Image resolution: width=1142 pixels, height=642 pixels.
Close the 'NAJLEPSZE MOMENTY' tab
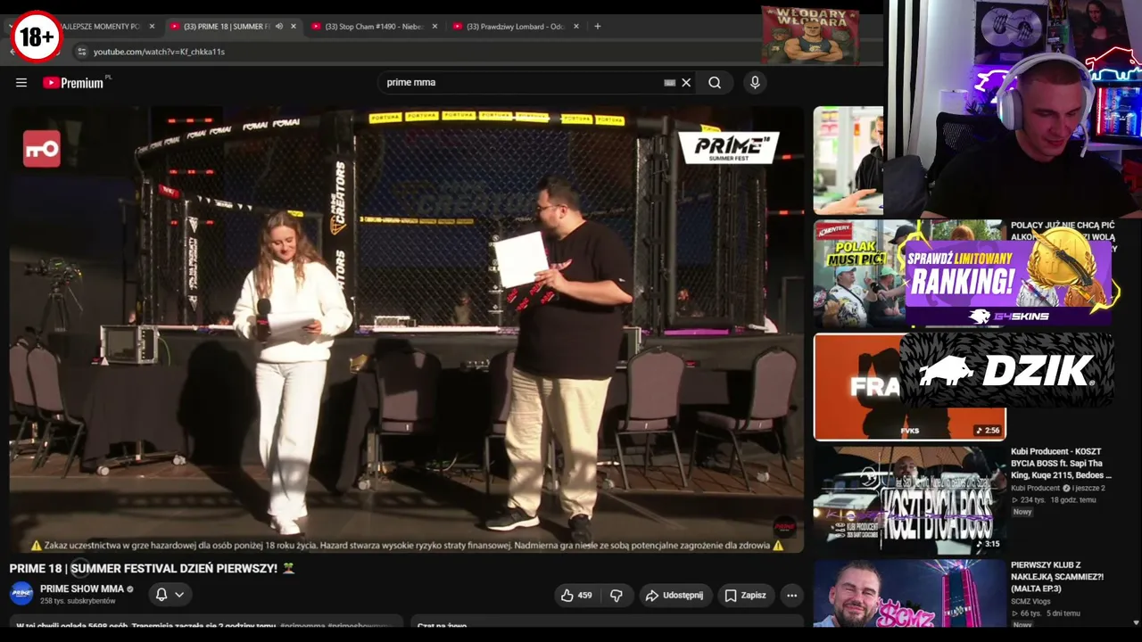click(152, 27)
